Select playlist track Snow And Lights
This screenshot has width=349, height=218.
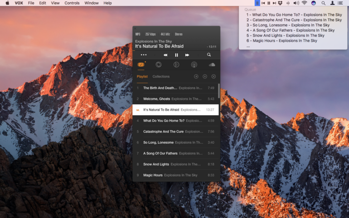(x=175, y=165)
